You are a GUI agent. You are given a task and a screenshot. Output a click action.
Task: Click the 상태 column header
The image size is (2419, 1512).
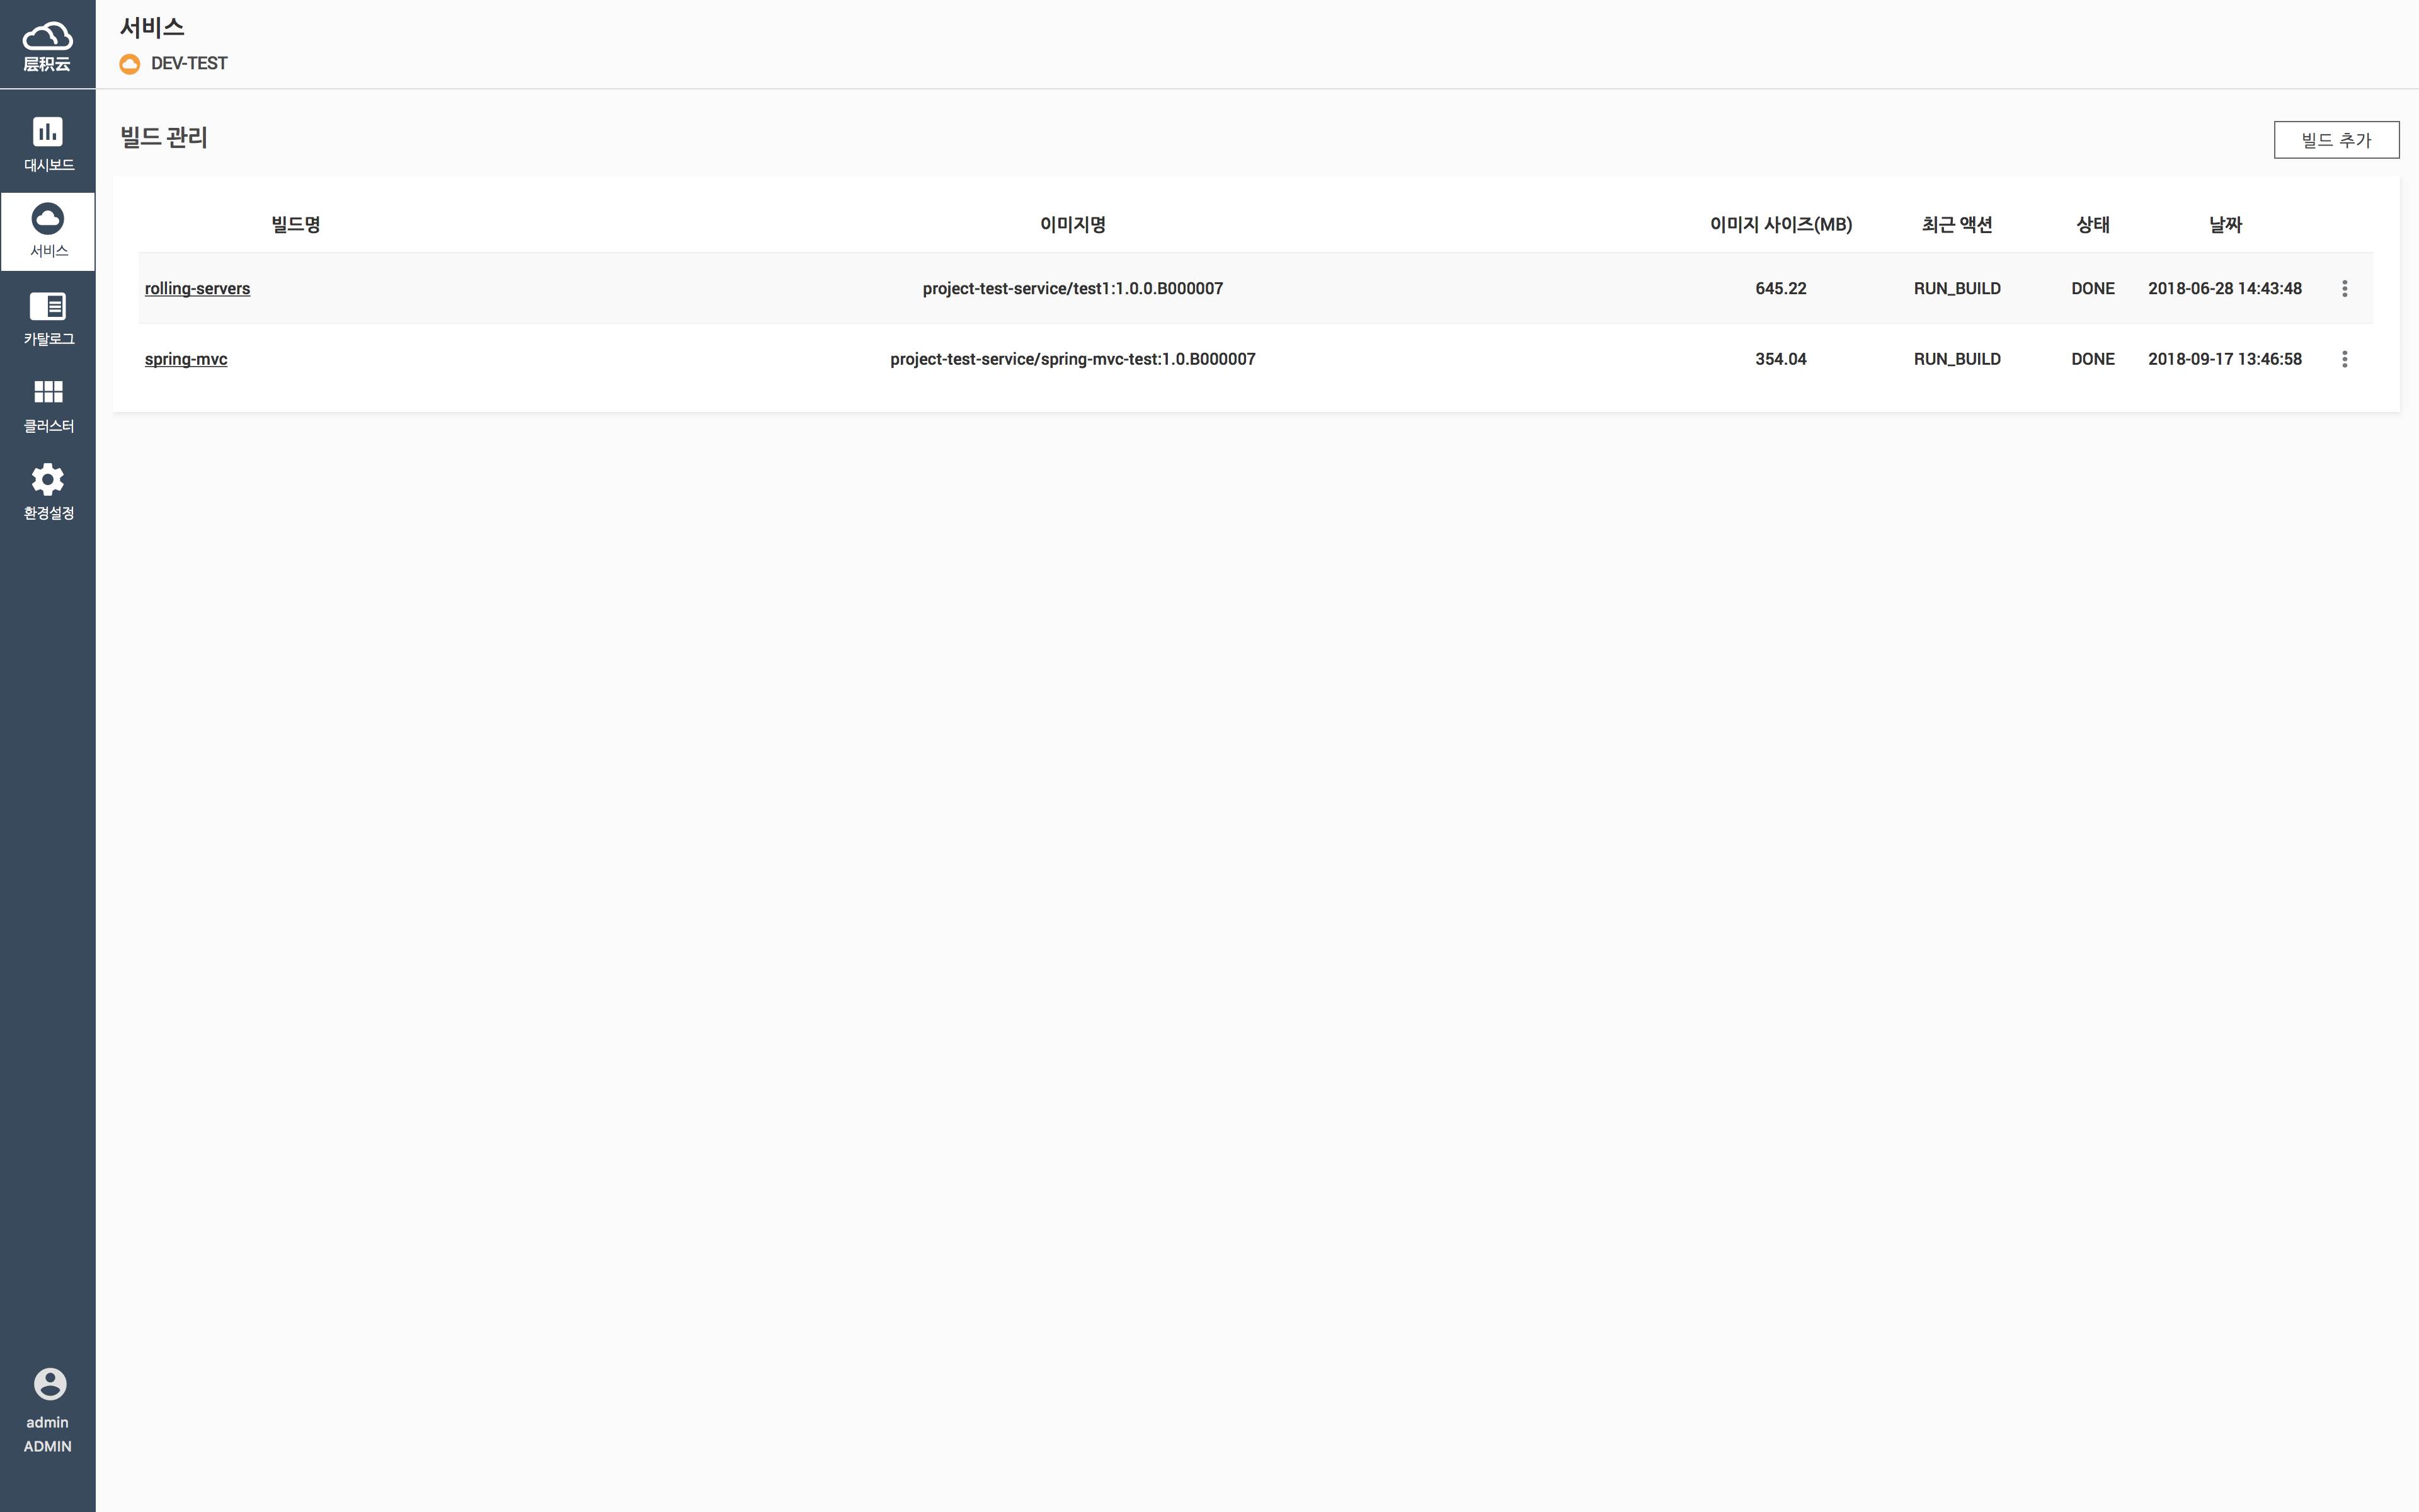point(2092,225)
